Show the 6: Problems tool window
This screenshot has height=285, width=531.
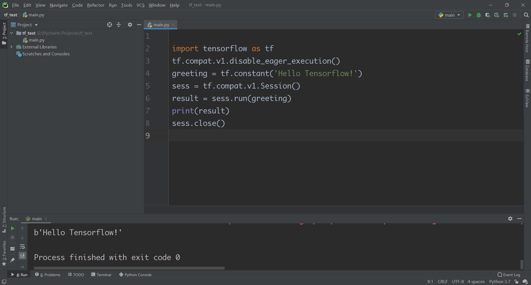click(48, 275)
